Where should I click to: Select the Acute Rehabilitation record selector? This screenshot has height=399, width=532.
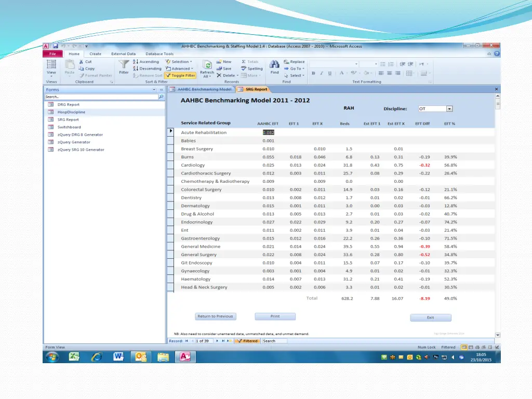(x=170, y=132)
